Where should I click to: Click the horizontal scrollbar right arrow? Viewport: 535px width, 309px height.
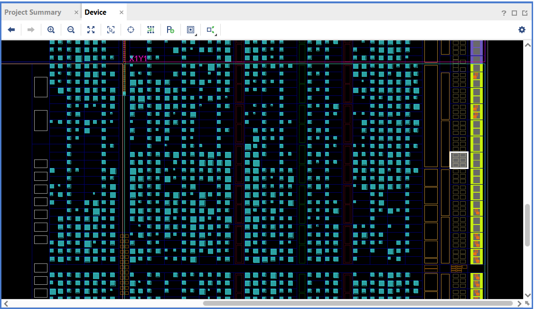(x=519, y=303)
